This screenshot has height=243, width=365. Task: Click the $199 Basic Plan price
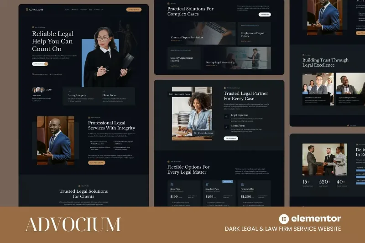click(x=174, y=196)
